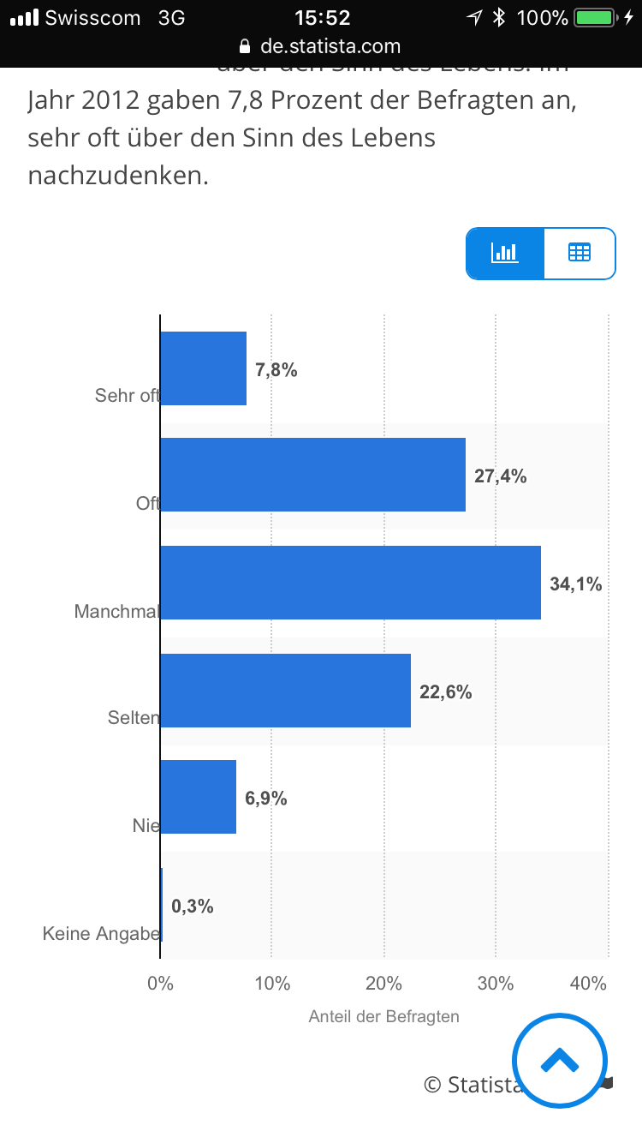642x1143 pixels.
Task: Tap the 34,1% value label
Action: 576,584
